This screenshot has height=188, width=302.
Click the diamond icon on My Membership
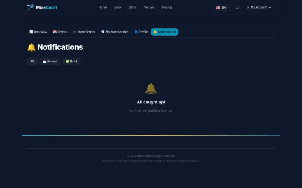[103, 32]
